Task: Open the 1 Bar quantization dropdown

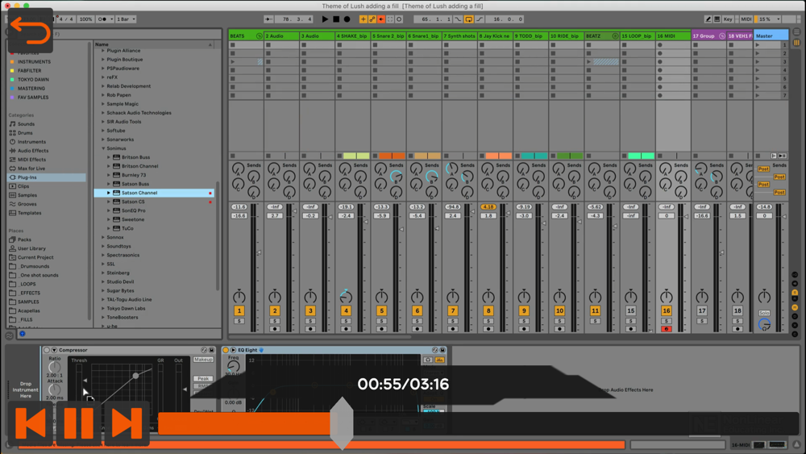Action: pos(126,19)
